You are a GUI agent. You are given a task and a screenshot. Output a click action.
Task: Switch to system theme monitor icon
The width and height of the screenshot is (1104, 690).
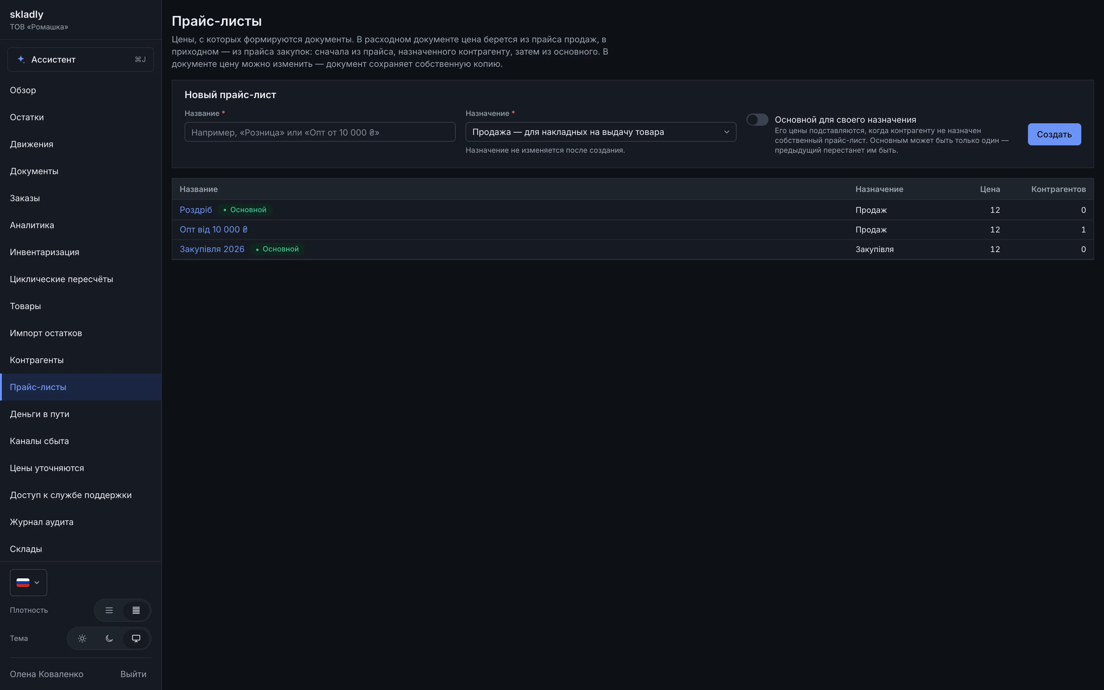pyautogui.click(x=136, y=638)
